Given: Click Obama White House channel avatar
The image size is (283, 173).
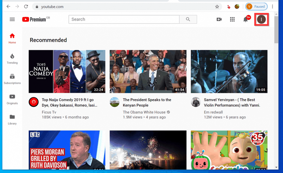Looking at the screenshot, I should (115, 102).
